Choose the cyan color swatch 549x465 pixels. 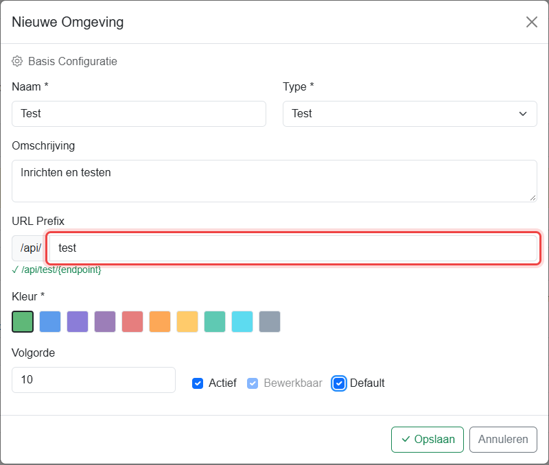click(242, 321)
